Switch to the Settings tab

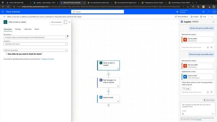pyautogui.click(x=18, y=29)
